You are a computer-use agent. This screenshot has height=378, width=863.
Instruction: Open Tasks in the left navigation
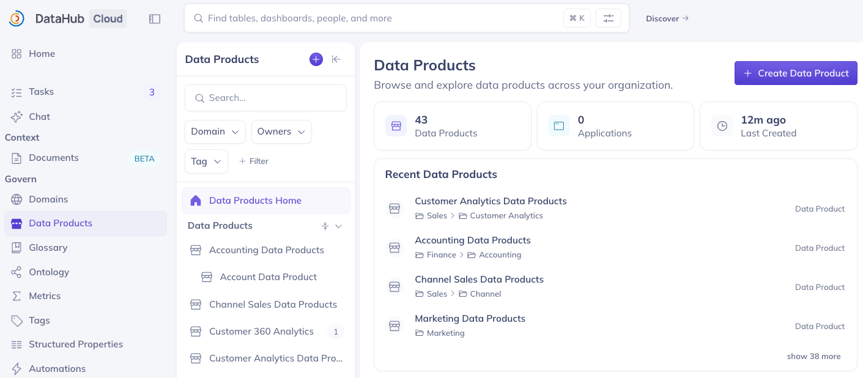click(x=86, y=92)
